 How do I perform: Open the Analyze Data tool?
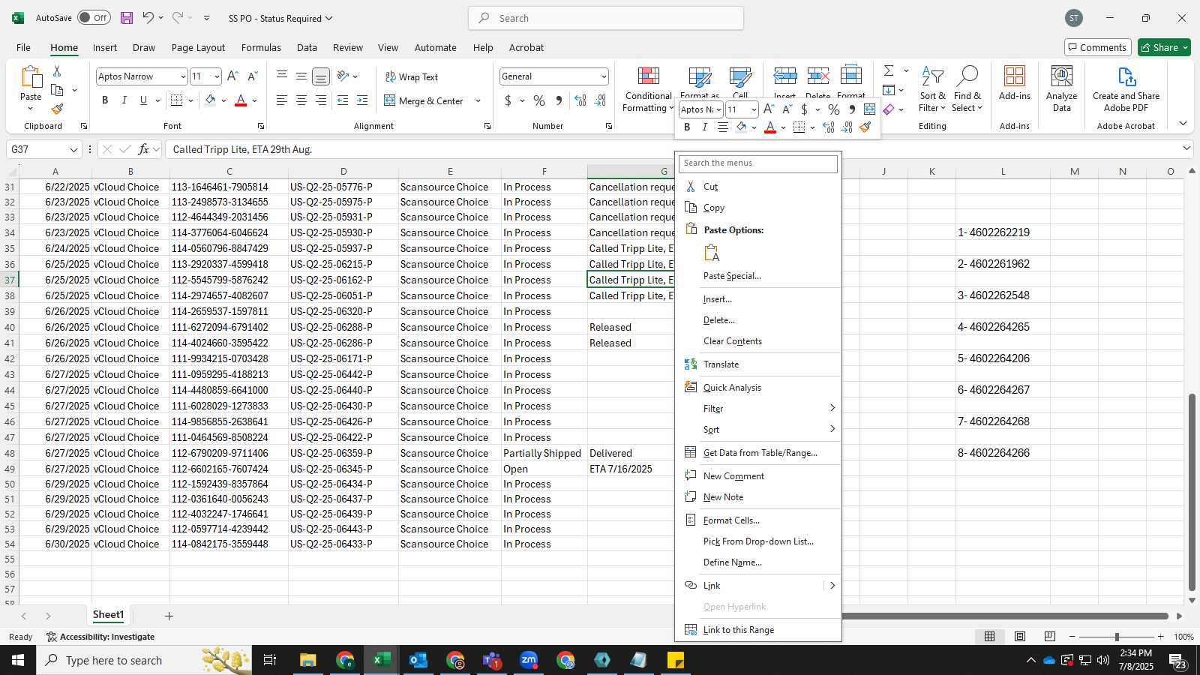(1061, 88)
